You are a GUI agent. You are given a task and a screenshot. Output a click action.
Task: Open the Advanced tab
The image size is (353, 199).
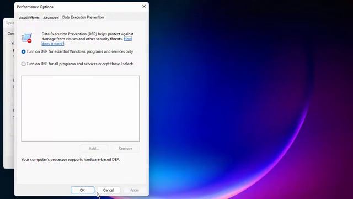click(x=51, y=18)
